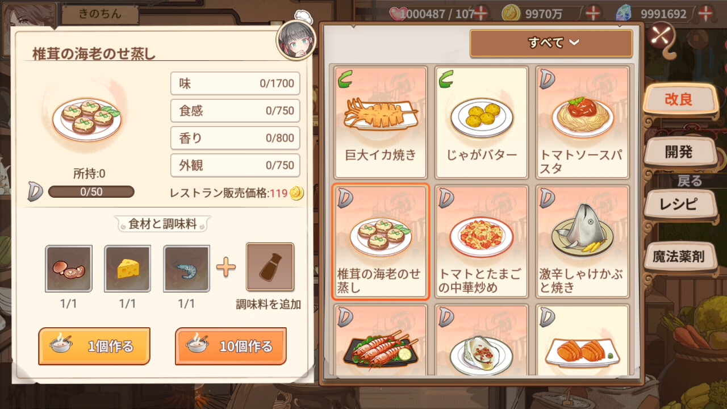Screen dimensions: 727x409
Task: Click the shrimp ingredient slot
Action: 187,269
